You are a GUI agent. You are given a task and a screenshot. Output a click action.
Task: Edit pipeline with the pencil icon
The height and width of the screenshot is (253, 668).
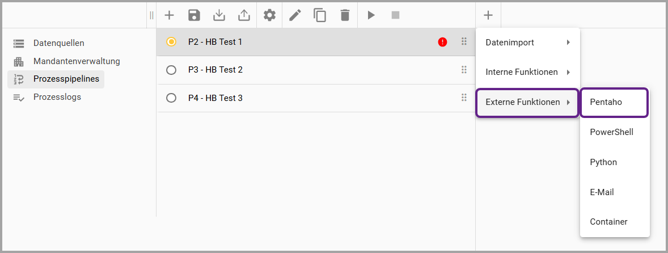[x=295, y=15]
